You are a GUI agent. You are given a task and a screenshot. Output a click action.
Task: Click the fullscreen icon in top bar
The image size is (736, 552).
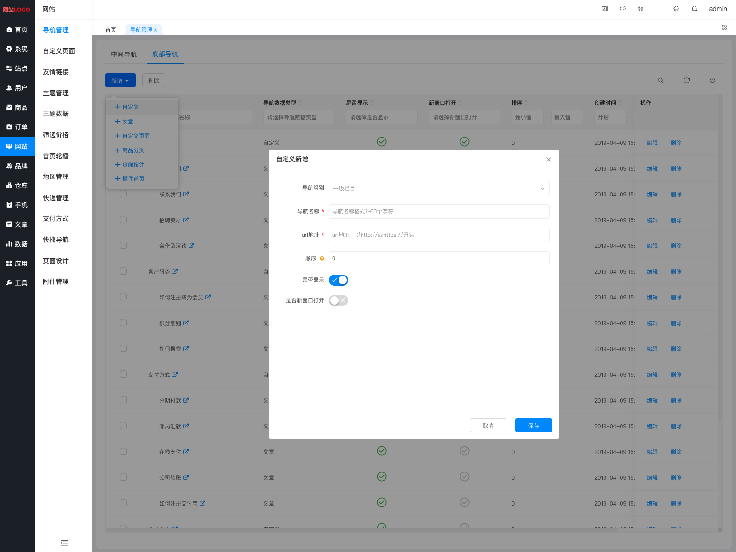(x=658, y=9)
